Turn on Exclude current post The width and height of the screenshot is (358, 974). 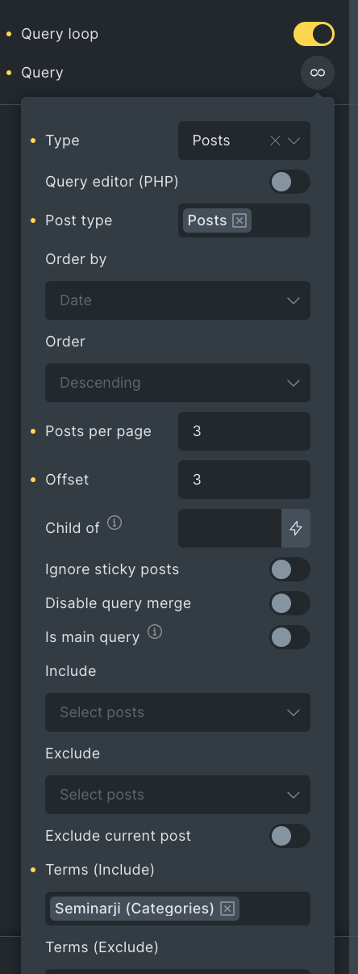pyautogui.click(x=289, y=836)
